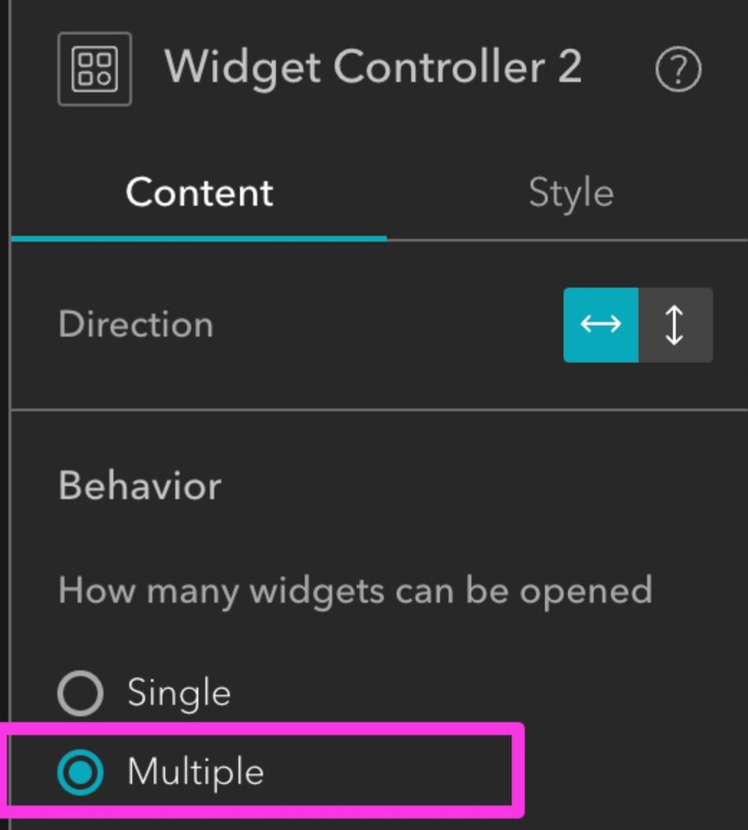
Task: Set direction to horizontal arrow icon
Action: 600,324
